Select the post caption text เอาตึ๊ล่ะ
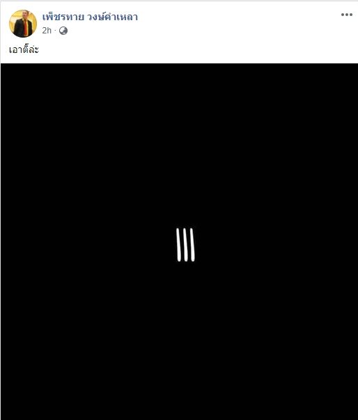Screen dimensions: 358x420 click(24, 49)
